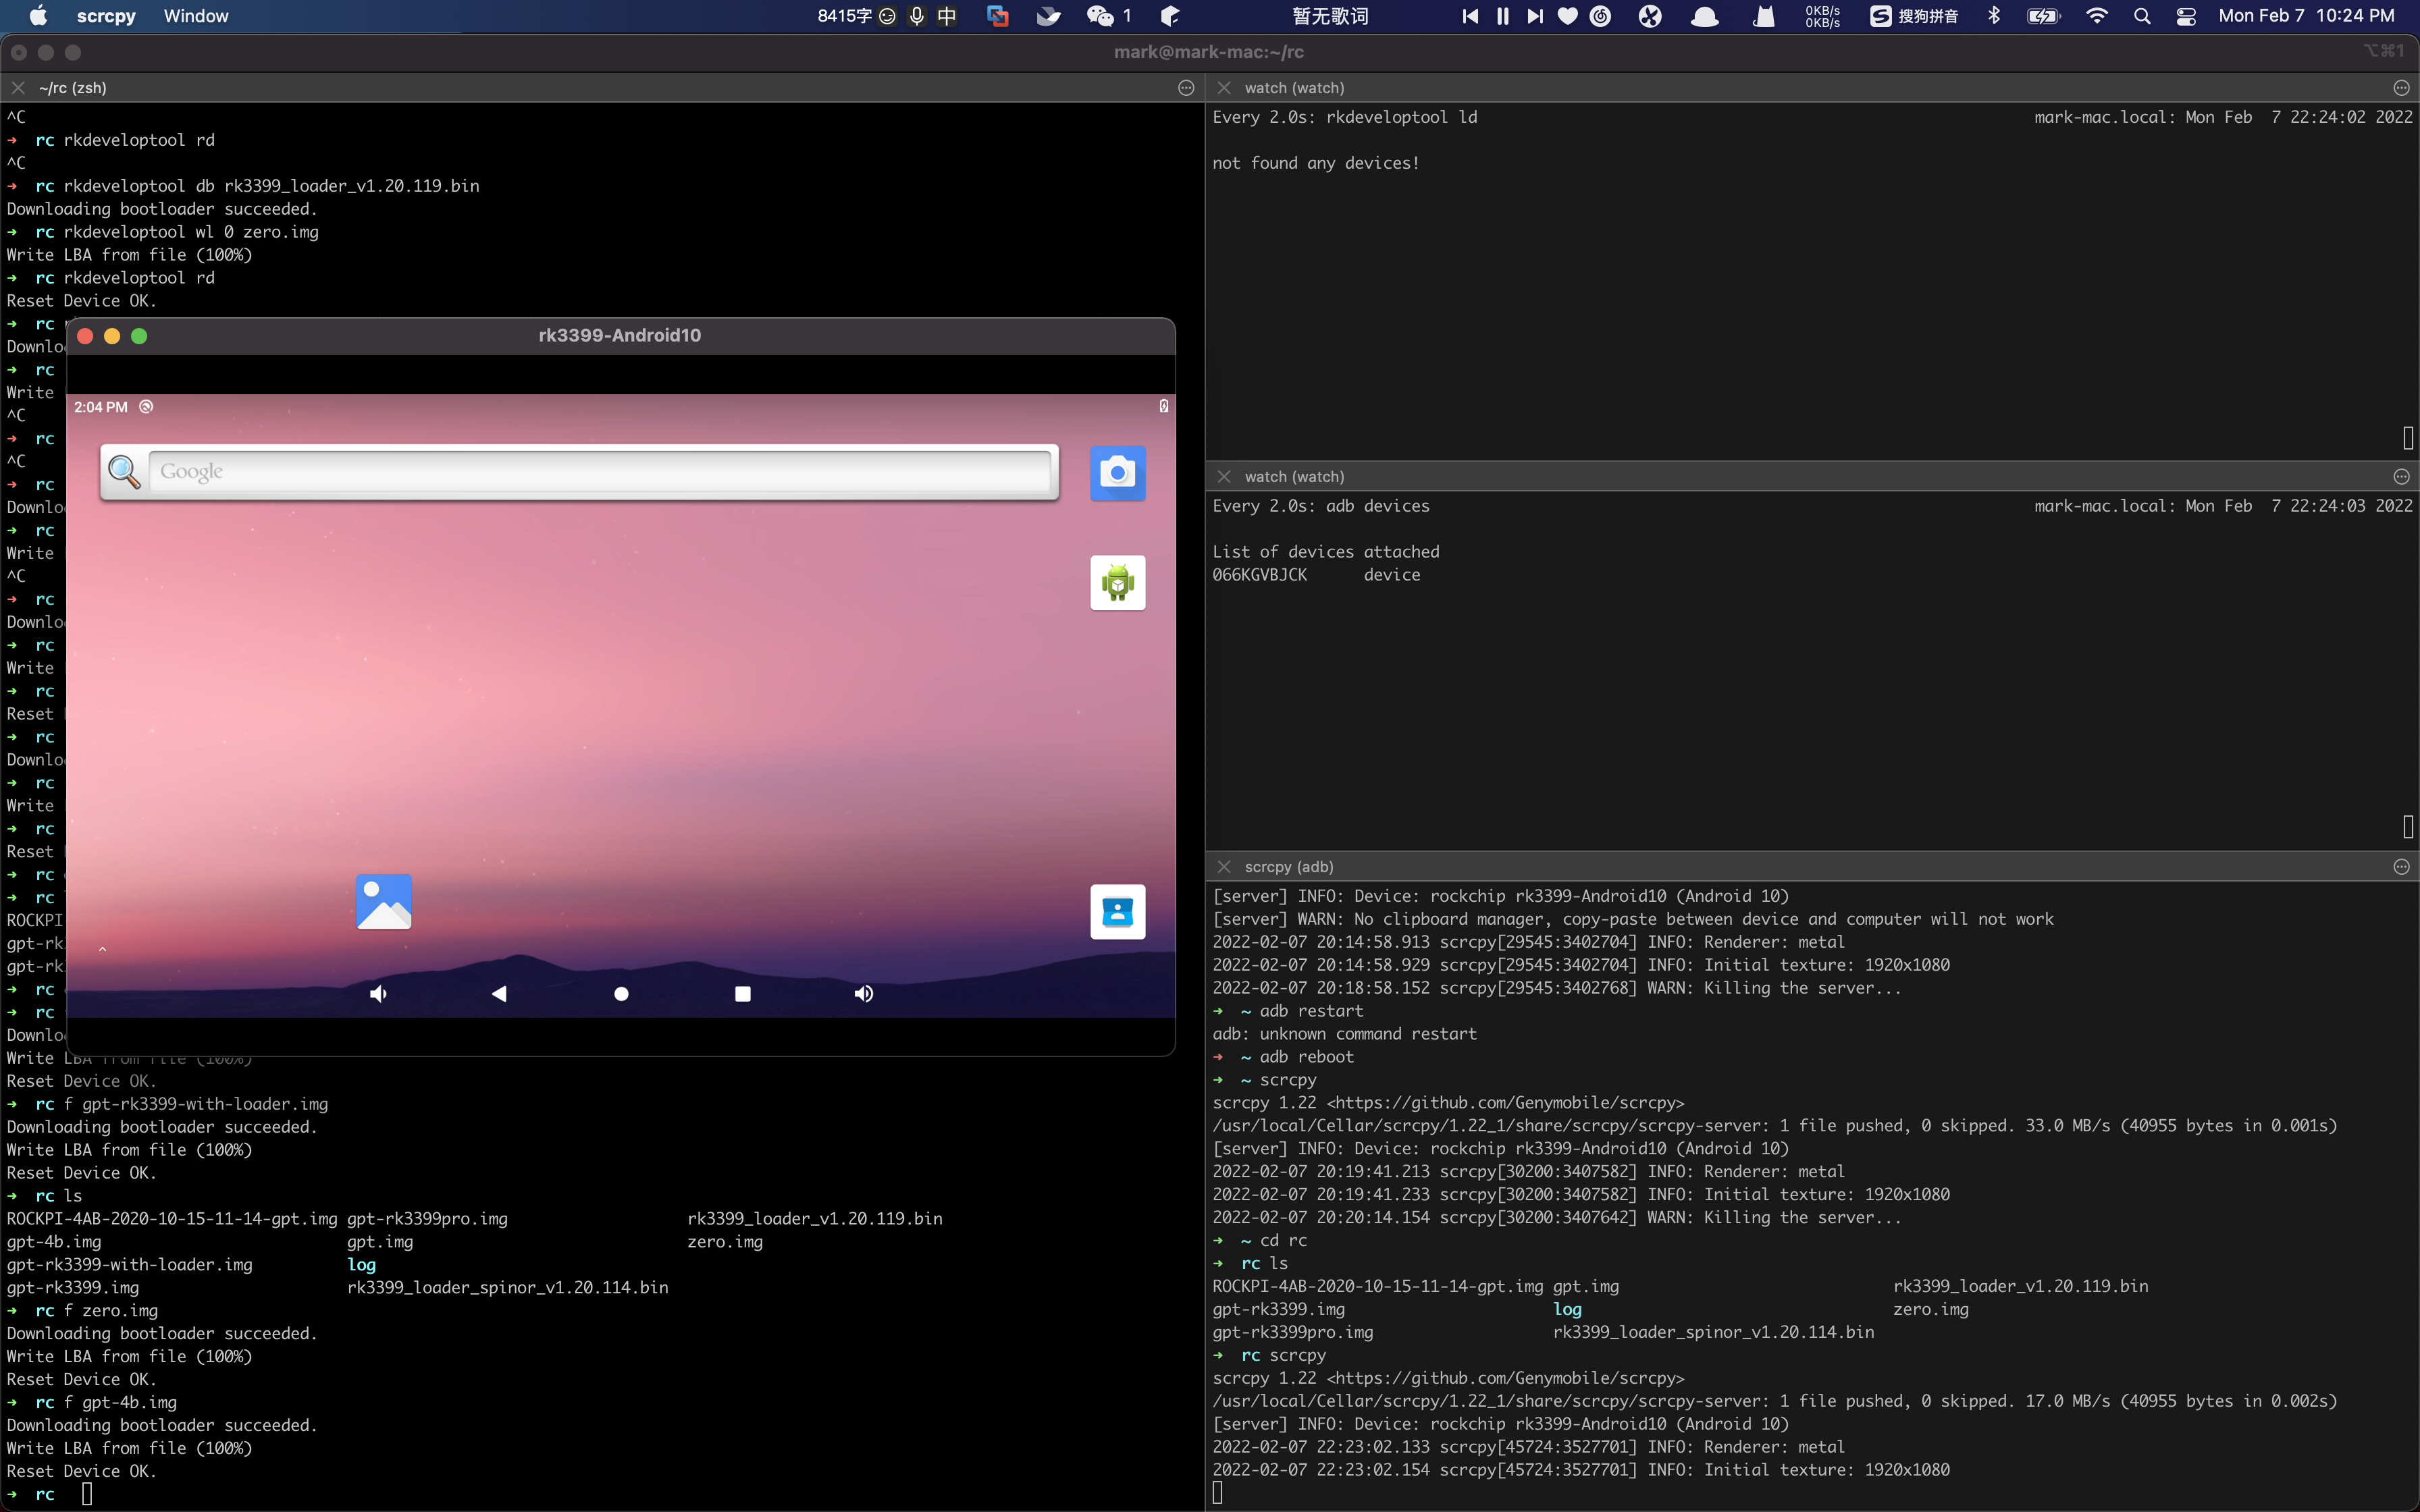The width and height of the screenshot is (2420, 1512).
Task: Click device serial 066KGVBJCK in adb pane
Action: [x=1260, y=574]
